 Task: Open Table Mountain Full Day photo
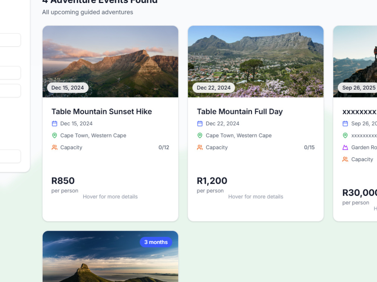[256, 61]
